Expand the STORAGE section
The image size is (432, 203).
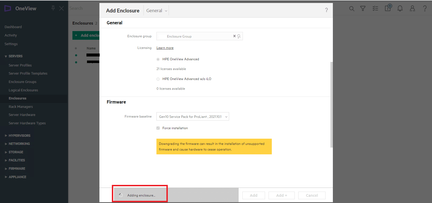click(x=14, y=152)
